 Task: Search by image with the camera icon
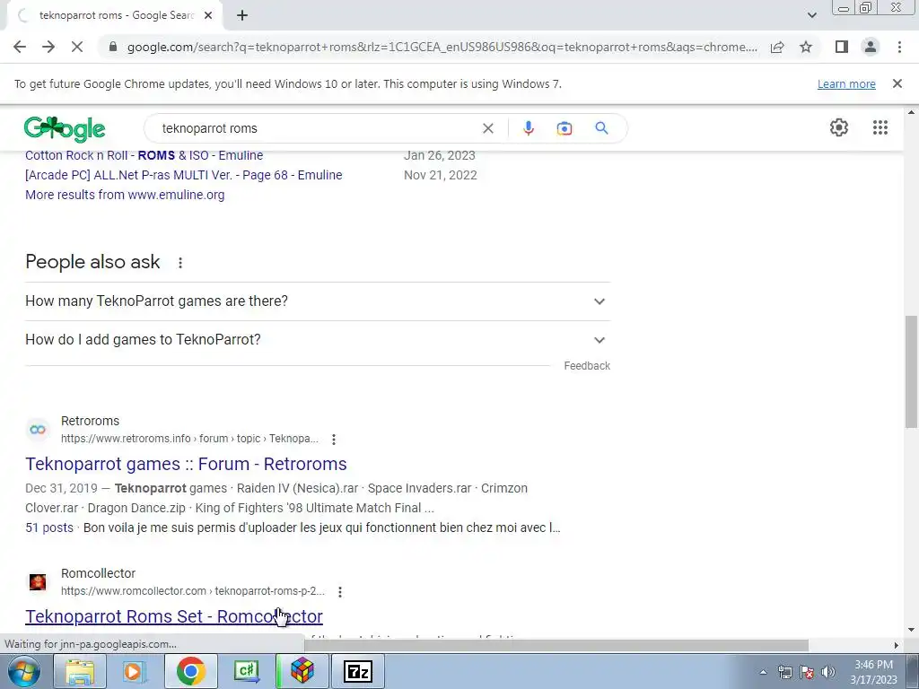coord(564,128)
